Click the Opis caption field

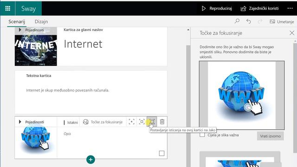67,134
